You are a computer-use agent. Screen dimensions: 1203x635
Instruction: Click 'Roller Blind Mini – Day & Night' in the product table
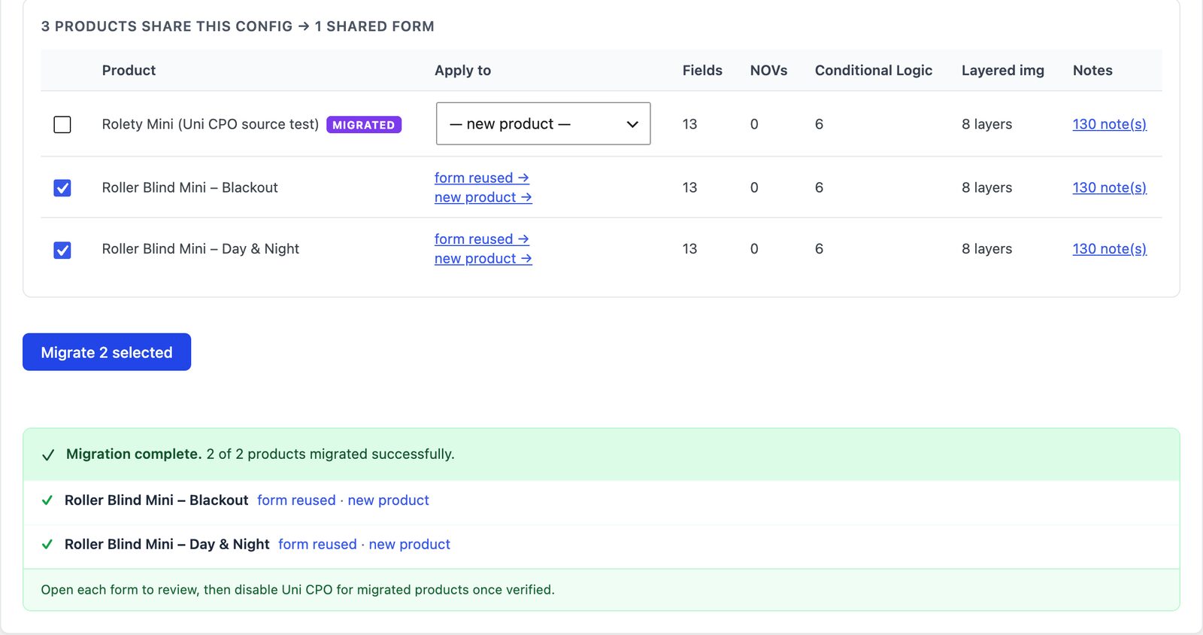[x=201, y=248]
